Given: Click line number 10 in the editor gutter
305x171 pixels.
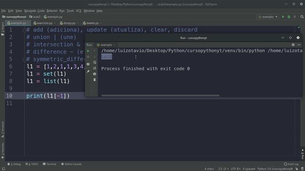Looking at the screenshot, I should (x=9, y=96).
